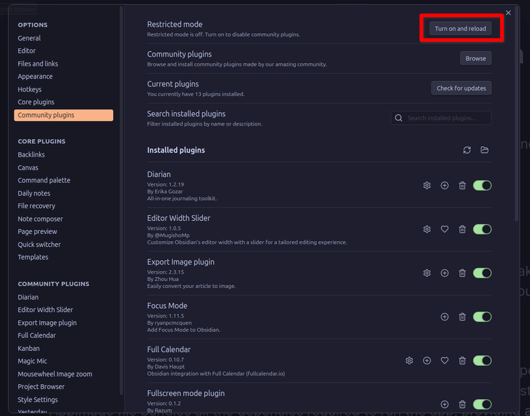
Task: Go to Files and links settings
Action: (x=64, y=64)
